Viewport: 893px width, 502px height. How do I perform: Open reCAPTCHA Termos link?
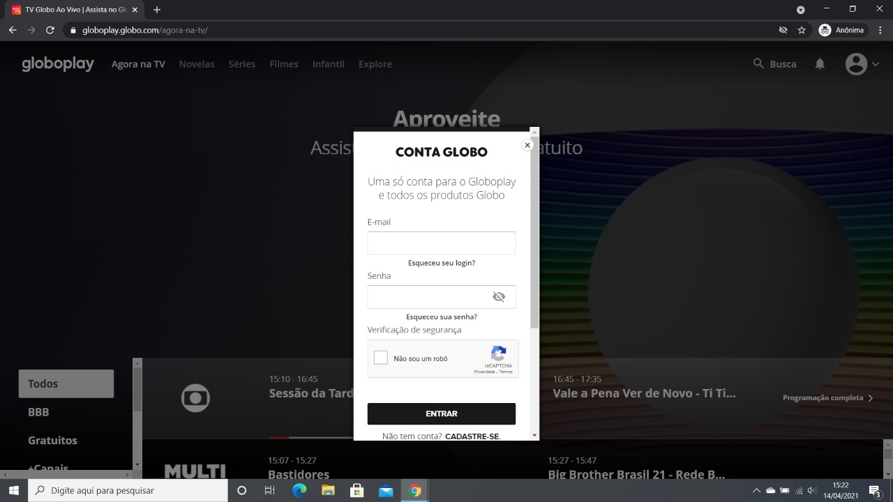tap(506, 372)
